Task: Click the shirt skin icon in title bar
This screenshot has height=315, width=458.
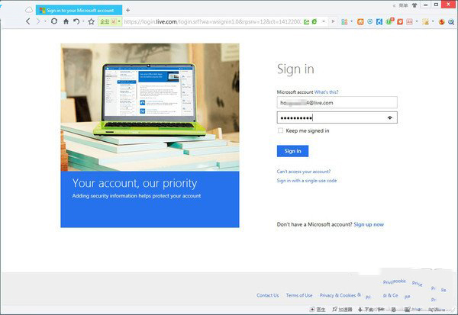Action: 414,5
